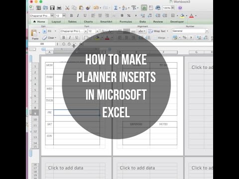
Task: Toggle Italic in the formatting toolbar
Action: [78, 15]
